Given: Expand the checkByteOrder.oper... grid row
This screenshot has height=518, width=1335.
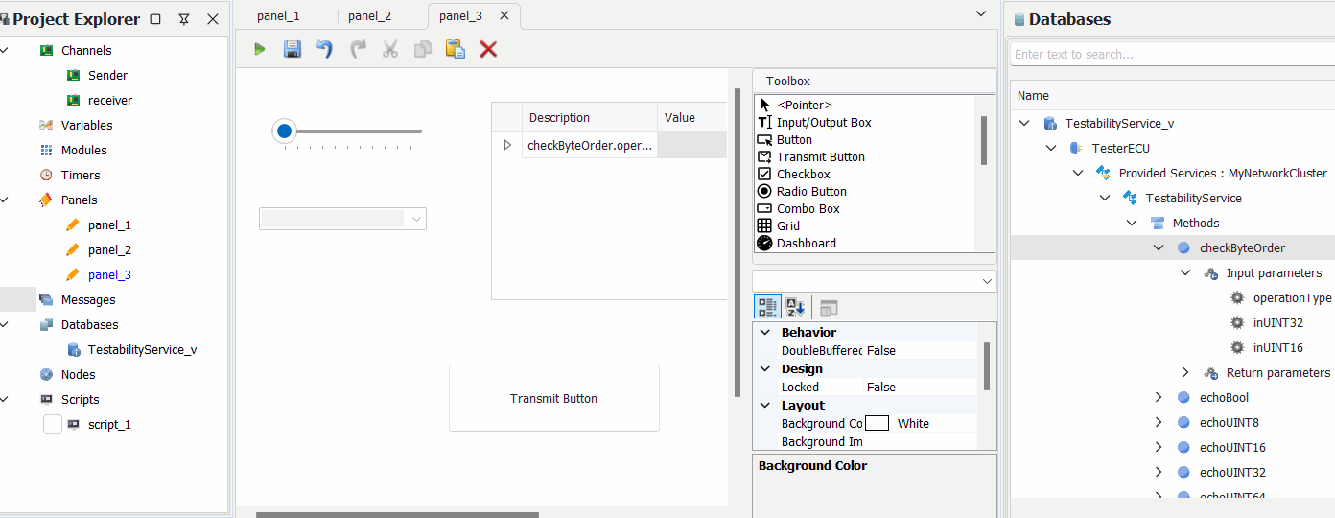Looking at the screenshot, I should tap(507, 146).
